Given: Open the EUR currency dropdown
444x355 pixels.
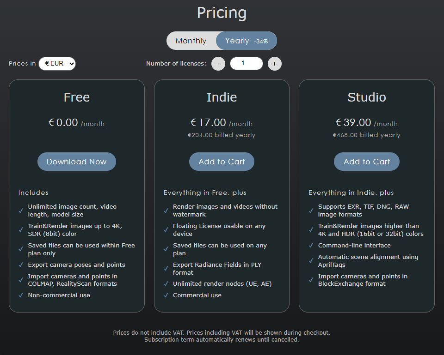Looking at the screenshot, I should pyautogui.click(x=57, y=64).
